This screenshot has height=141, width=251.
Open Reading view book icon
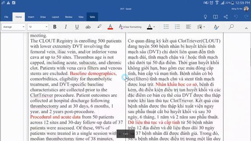pos(215,17)
